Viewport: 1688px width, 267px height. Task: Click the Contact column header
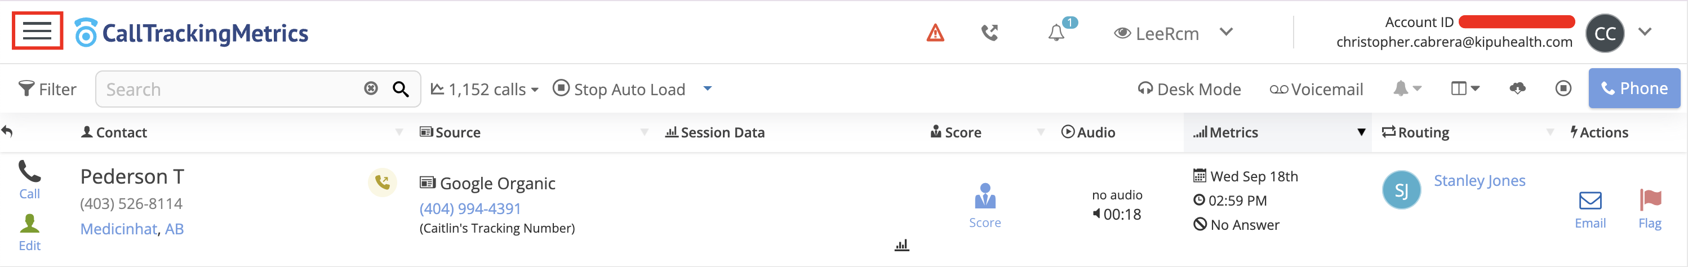[121, 133]
